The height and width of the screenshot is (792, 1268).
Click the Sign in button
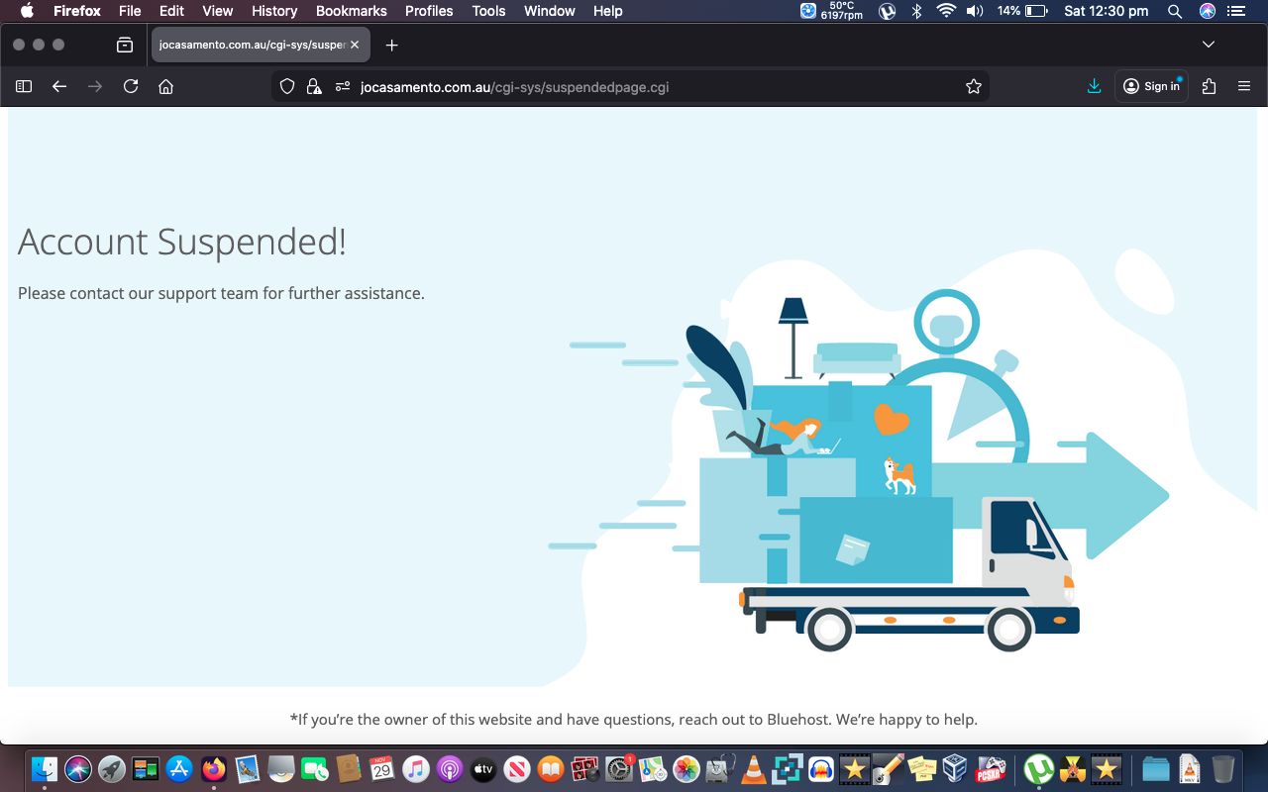(1151, 87)
